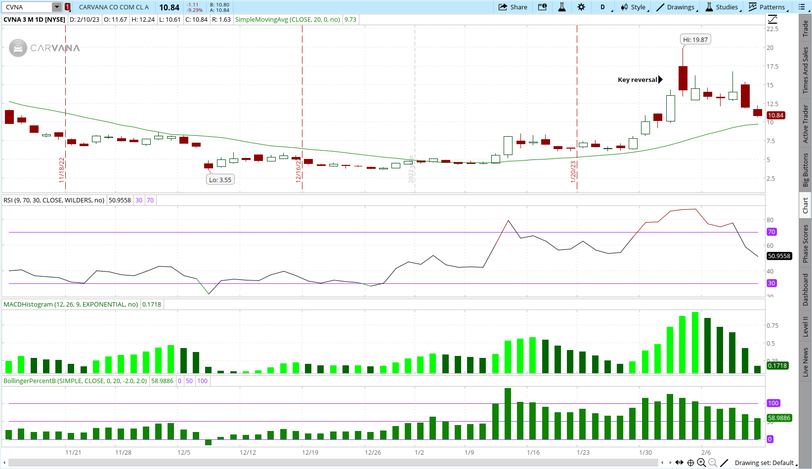Screen dimensions: 812x469
Task: Click the small left pan arrow near zoom tools
Action: (x=663, y=463)
